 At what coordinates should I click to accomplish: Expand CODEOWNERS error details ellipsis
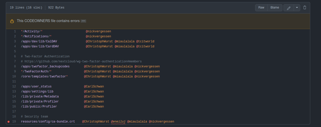(x=83, y=21)
